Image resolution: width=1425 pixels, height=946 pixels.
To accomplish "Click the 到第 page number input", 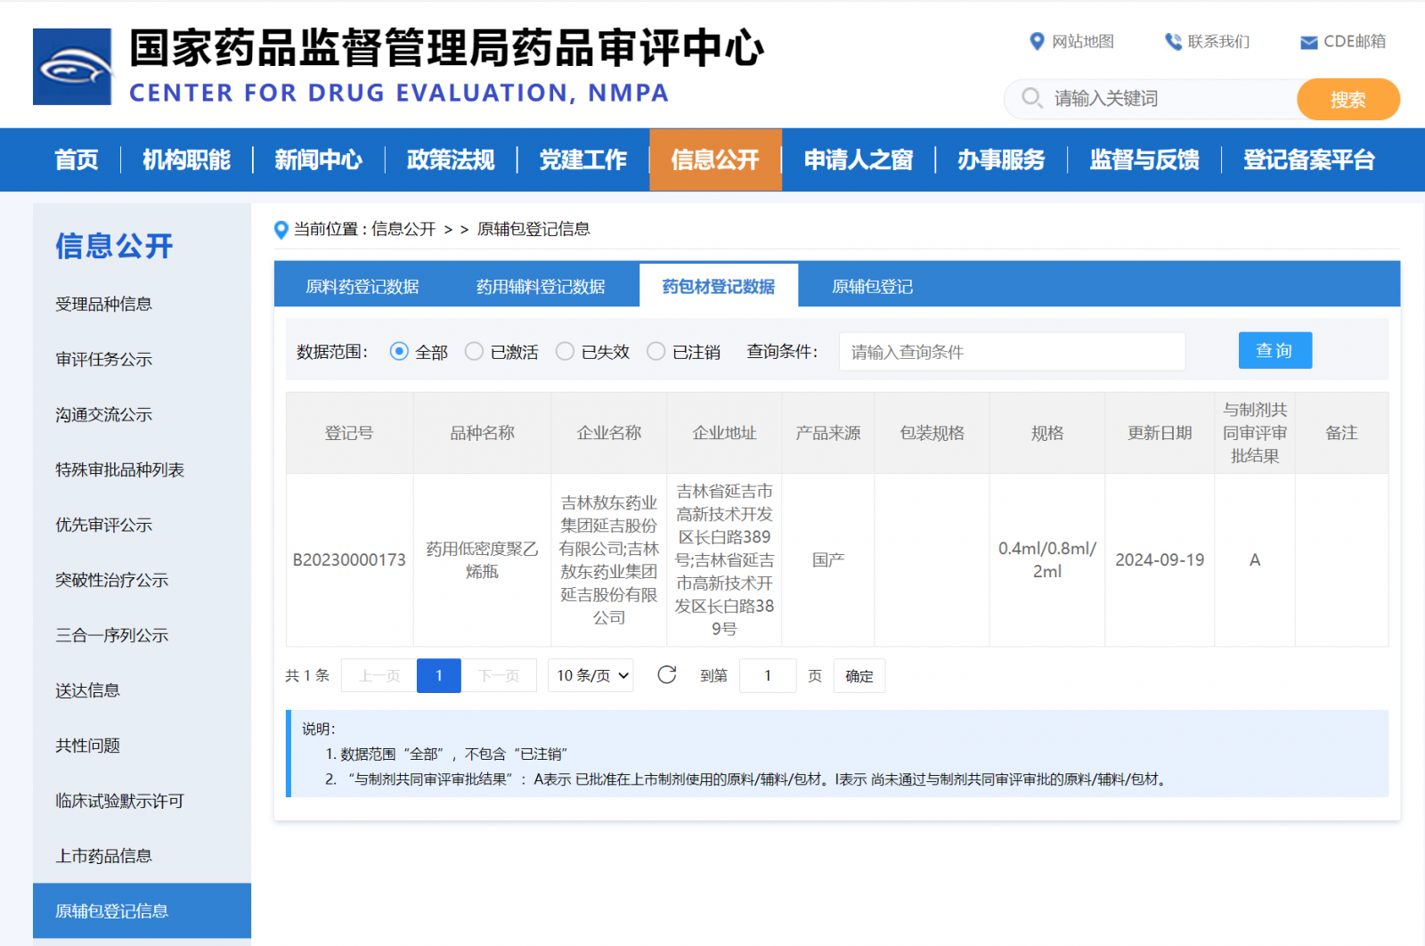I will tap(768, 675).
